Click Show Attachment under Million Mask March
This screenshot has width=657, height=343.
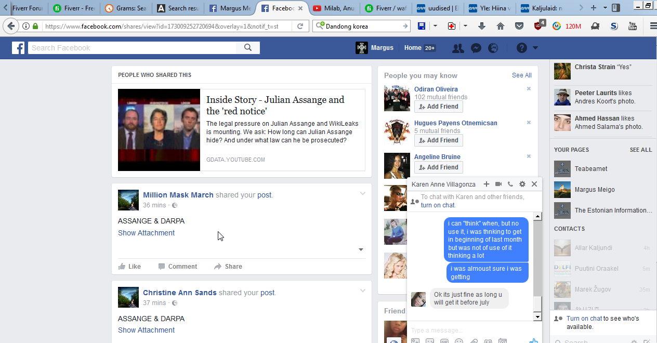146,233
